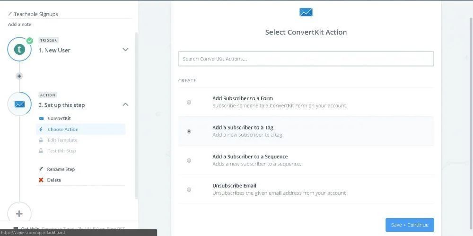Click the Add a note link

coord(20,24)
